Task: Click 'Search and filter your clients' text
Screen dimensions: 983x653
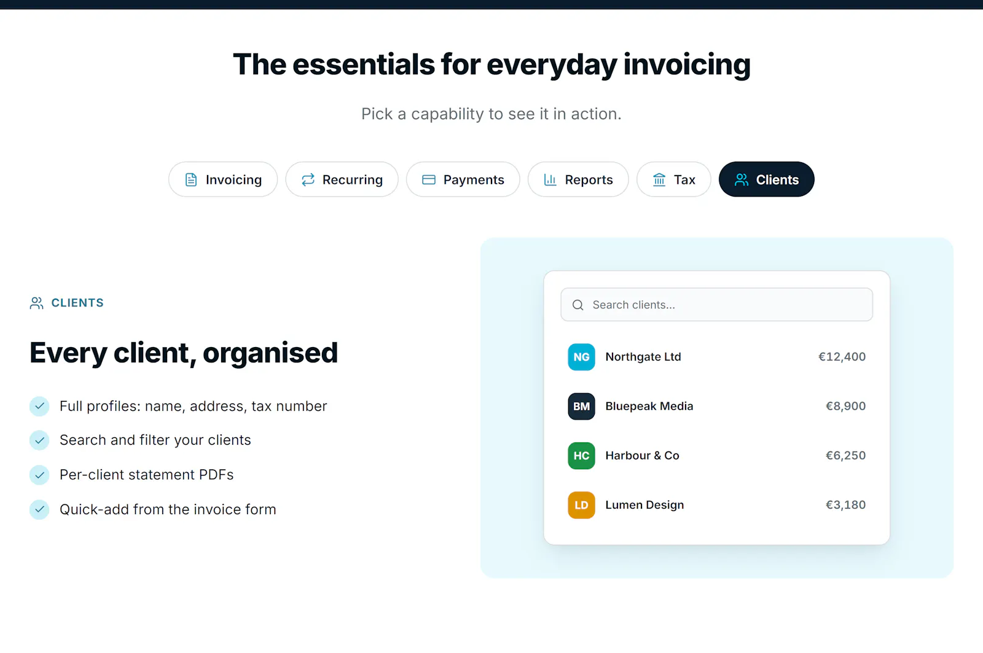Action: pyautogui.click(x=155, y=440)
